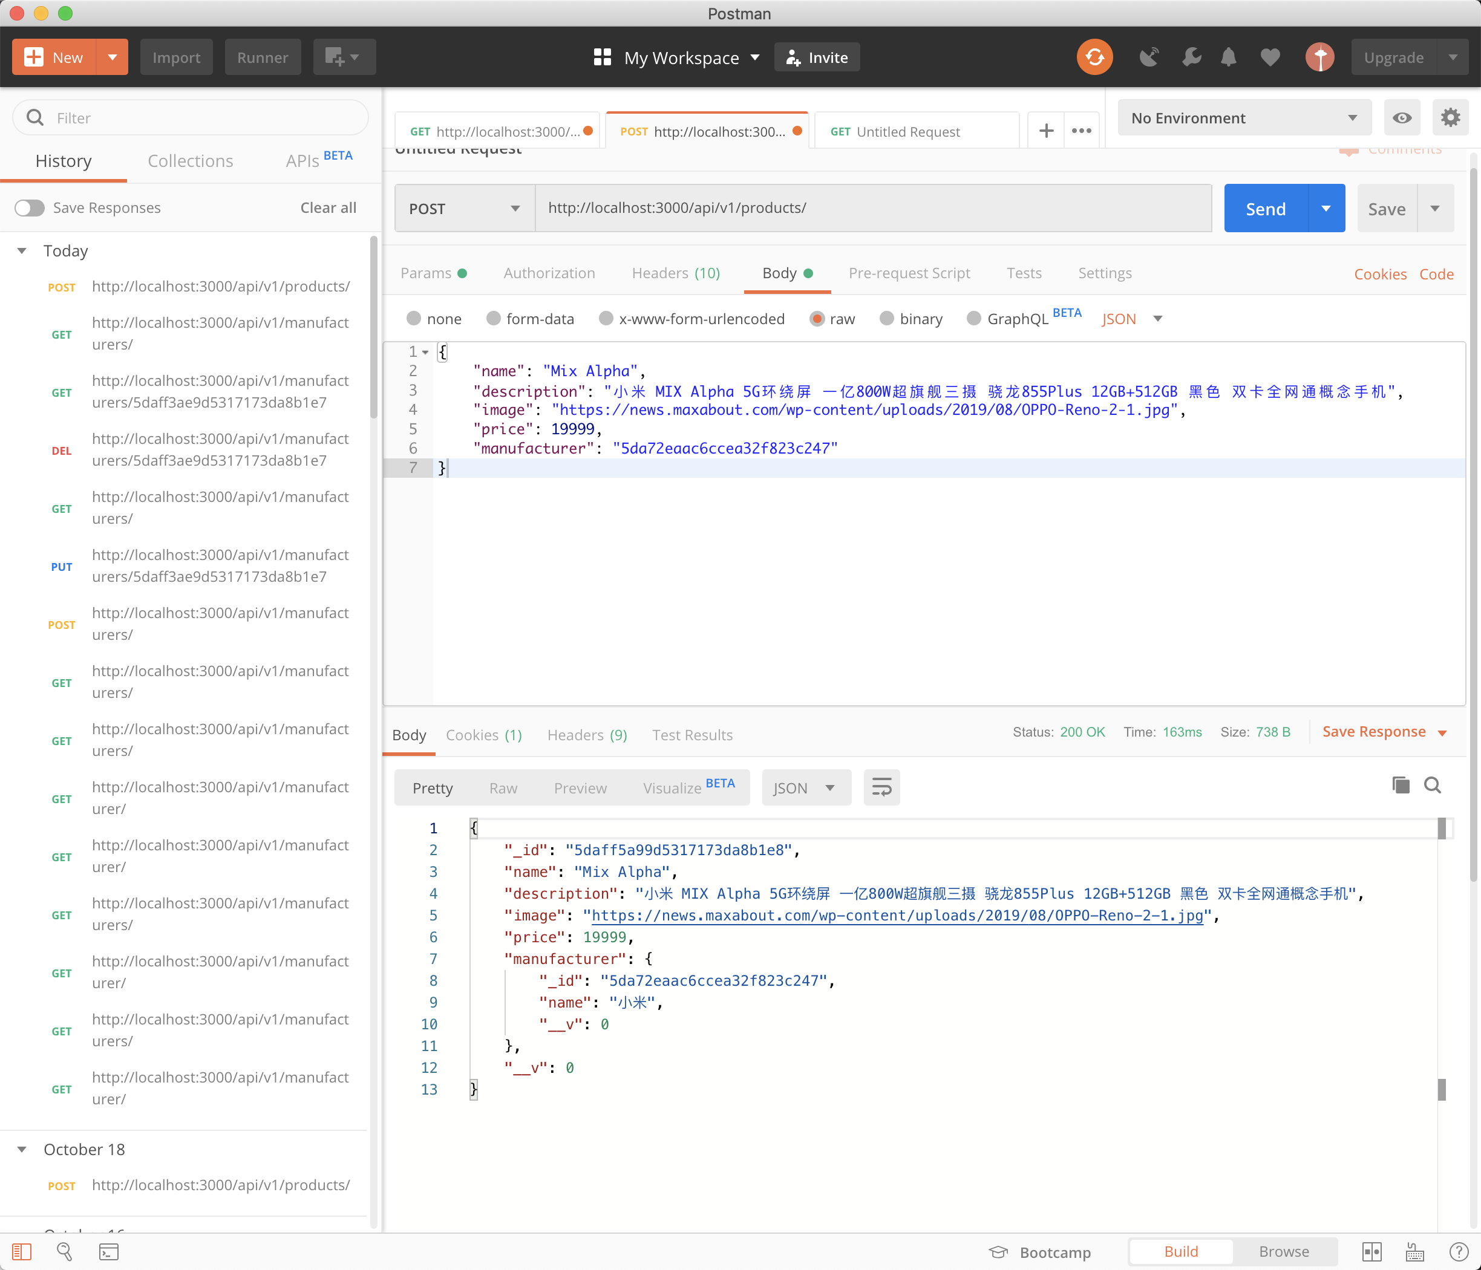Open manage environments gear icon
This screenshot has width=1481, height=1270.
coord(1450,118)
